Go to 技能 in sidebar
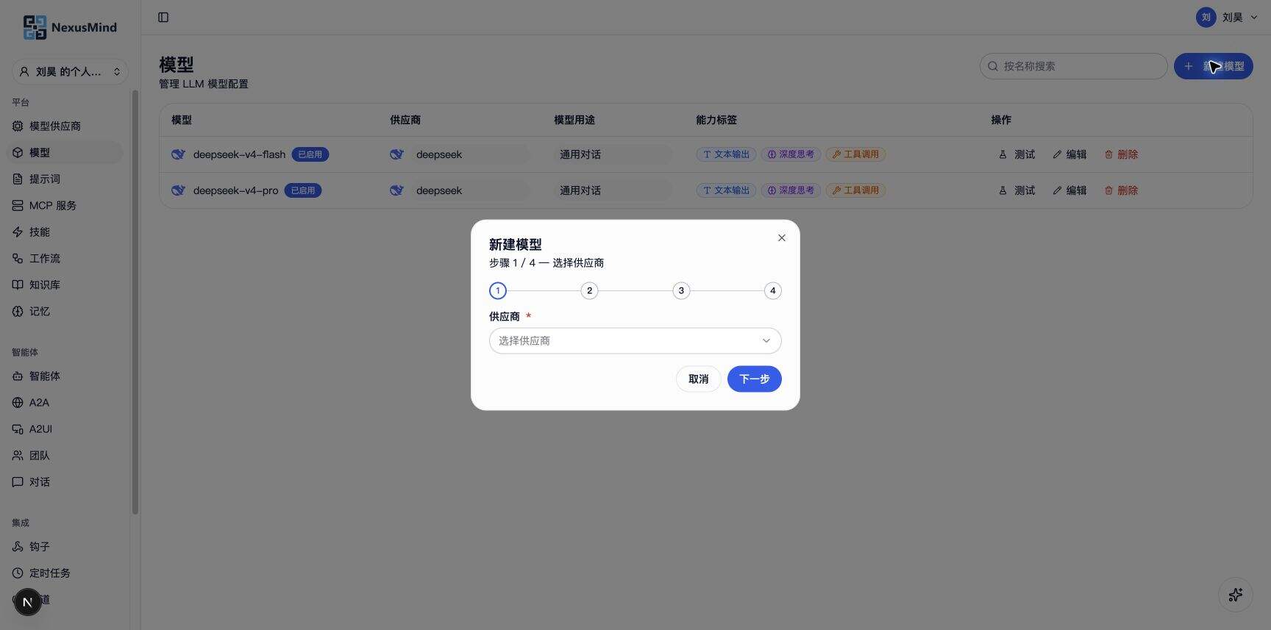 coord(65,232)
